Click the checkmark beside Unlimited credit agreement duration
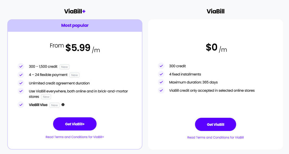Viewport: 289px width, 154px height. click(x=21, y=83)
